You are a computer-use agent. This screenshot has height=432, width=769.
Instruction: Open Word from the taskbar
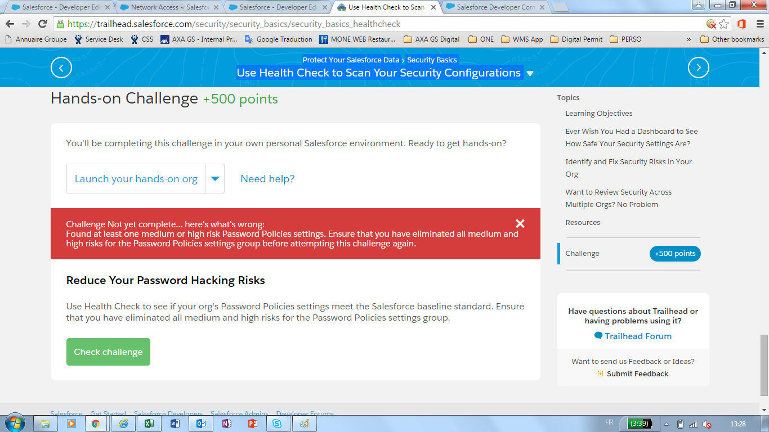click(x=175, y=424)
